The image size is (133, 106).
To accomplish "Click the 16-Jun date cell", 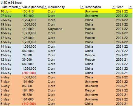I will coord(6,11).
